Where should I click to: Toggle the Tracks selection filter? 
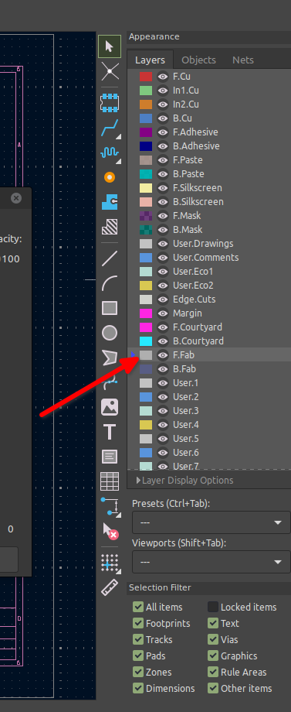coord(138,639)
